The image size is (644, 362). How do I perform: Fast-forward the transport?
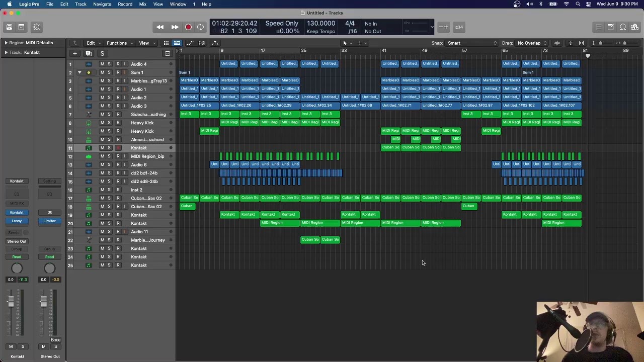click(175, 27)
